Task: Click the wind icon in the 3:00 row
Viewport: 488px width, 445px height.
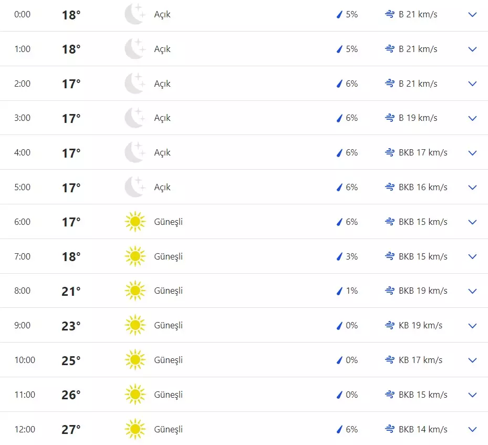Action: (389, 118)
